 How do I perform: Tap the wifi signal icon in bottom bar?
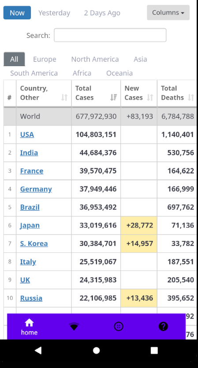coord(74,327)
